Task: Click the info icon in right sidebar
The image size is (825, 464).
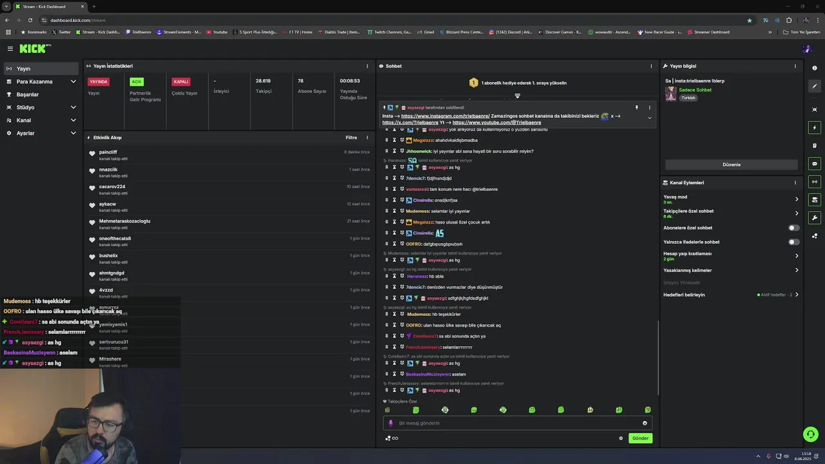Action: (815, 68)
